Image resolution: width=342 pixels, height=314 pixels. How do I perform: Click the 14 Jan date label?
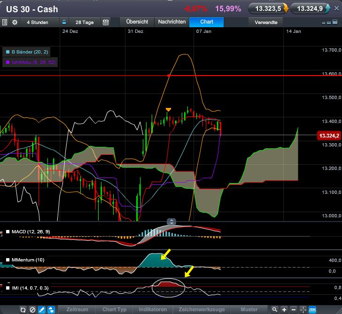point(293,31)
